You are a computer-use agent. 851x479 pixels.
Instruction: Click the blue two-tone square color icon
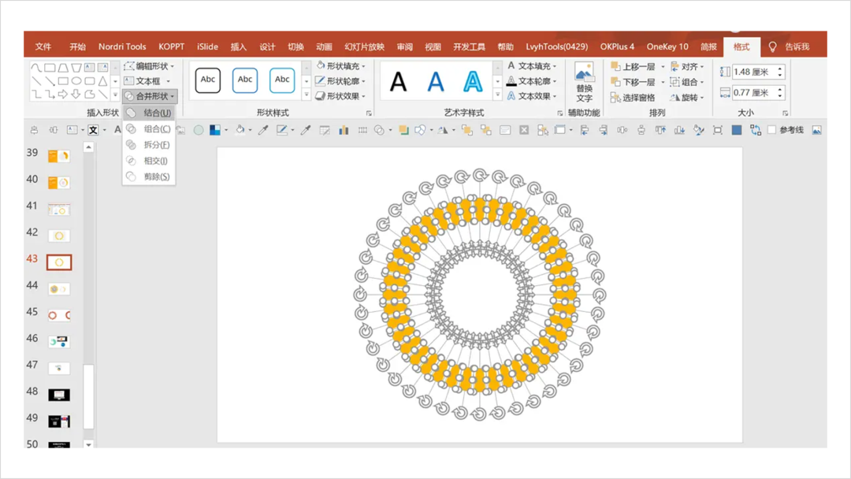point(215,130)
